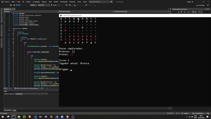Open the Compilação menu

coord(36,2)
